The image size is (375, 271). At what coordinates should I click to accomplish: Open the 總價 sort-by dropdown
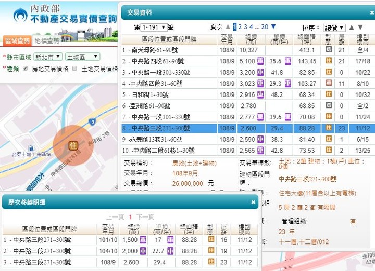(x=334, y=28)
